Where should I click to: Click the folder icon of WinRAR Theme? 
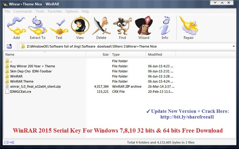(7, 81)
